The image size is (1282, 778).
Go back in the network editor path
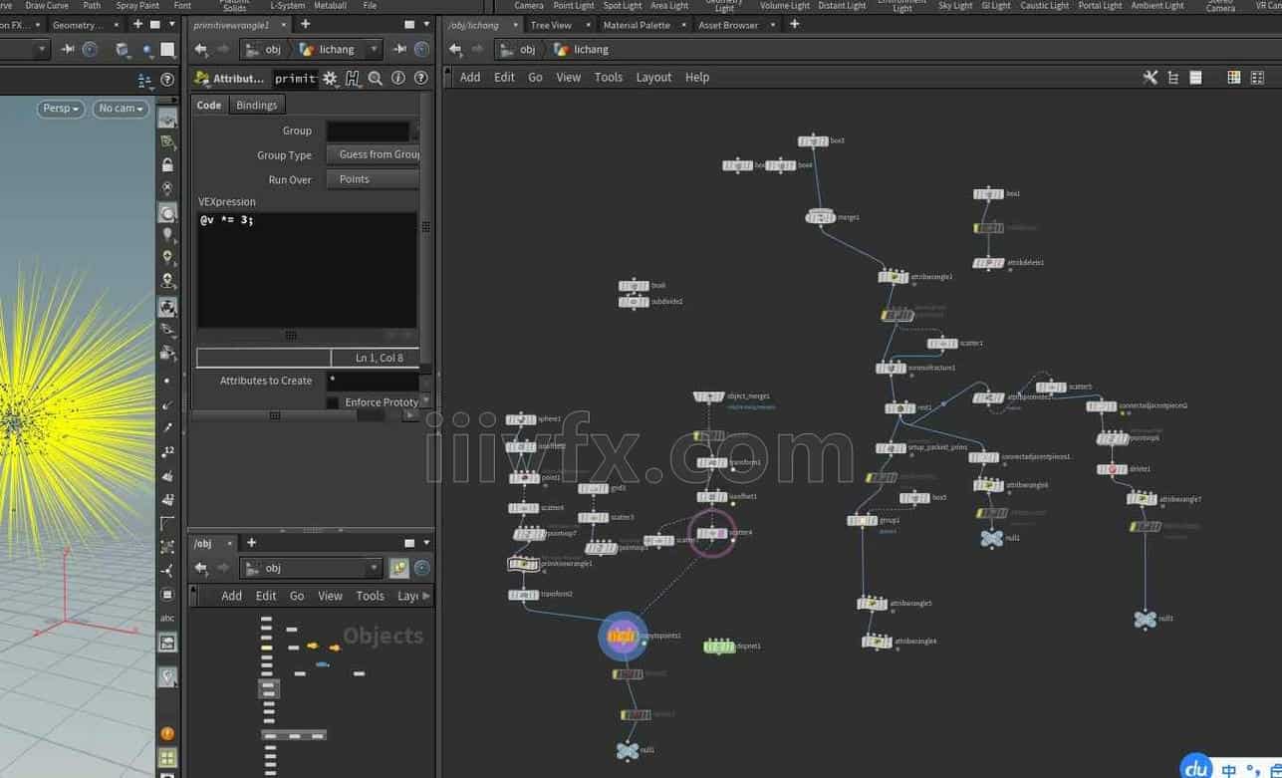pyautogui.click(x=455, y=49)
